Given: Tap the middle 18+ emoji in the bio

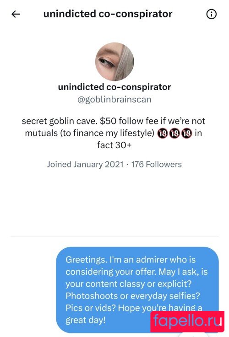Looking at the screenshot, I should 174,133.
